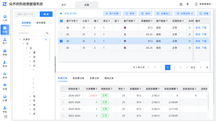Expand the 泊 tree node

[30, 57]
